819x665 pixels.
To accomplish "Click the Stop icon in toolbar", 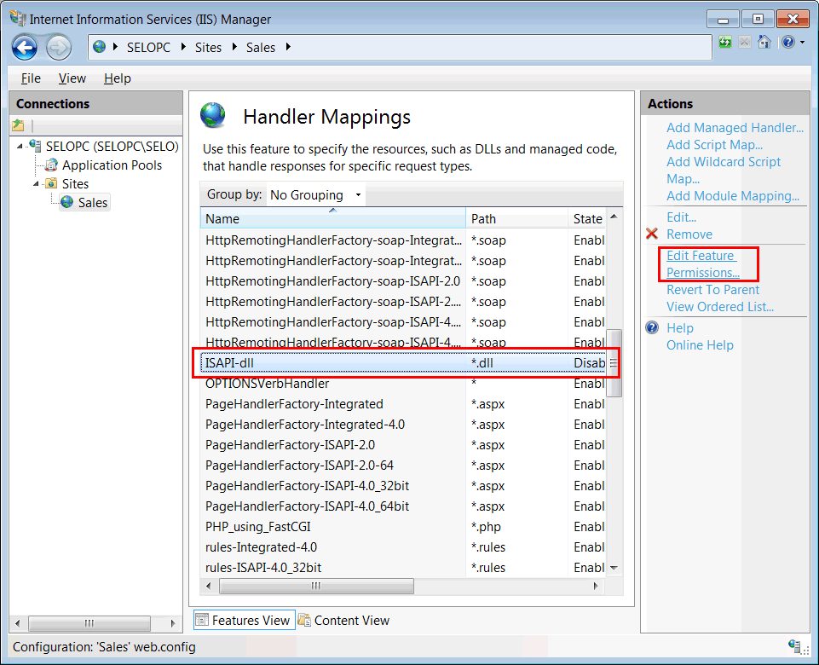I will click(x=745, y=42).
